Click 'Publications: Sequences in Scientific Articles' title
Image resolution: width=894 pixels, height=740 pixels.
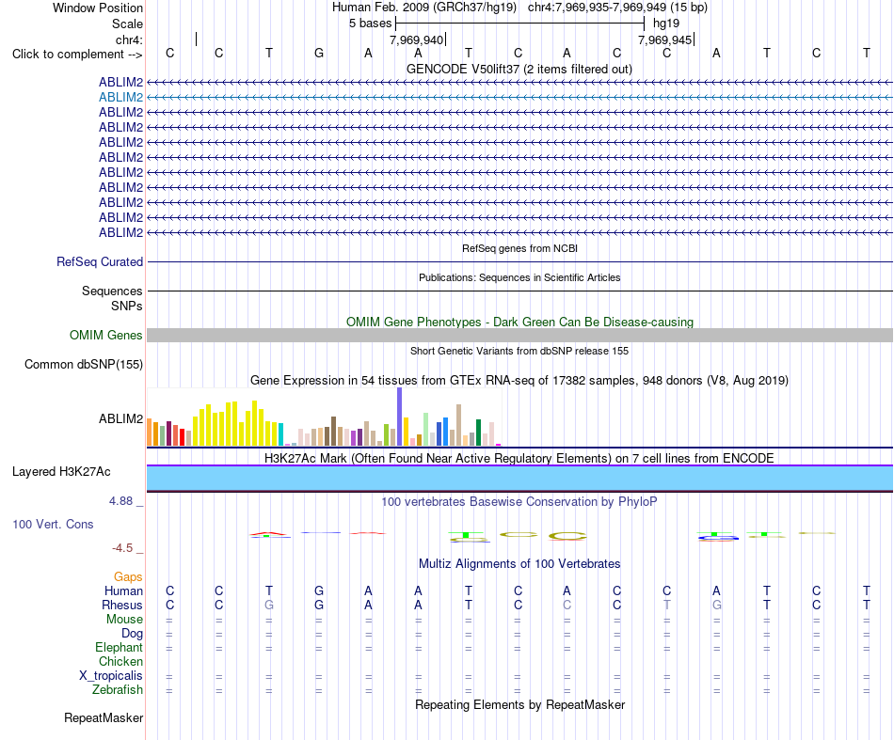519,277
